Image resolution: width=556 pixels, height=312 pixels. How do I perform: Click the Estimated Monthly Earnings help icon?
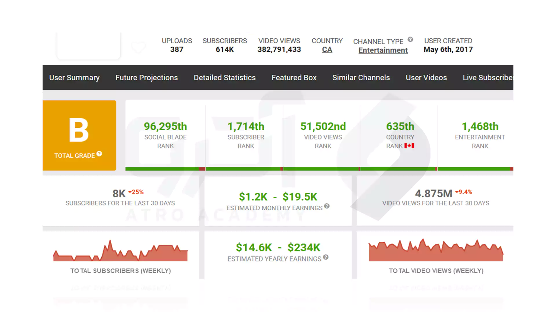tap(327, 206)
